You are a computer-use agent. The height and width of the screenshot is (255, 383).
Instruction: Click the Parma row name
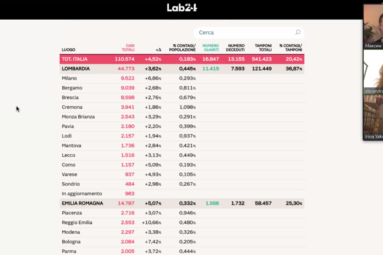69,251
